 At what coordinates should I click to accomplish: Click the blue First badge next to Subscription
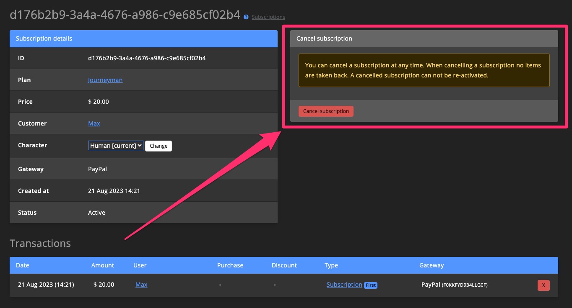pyautogui.click(x=370, y=285)
